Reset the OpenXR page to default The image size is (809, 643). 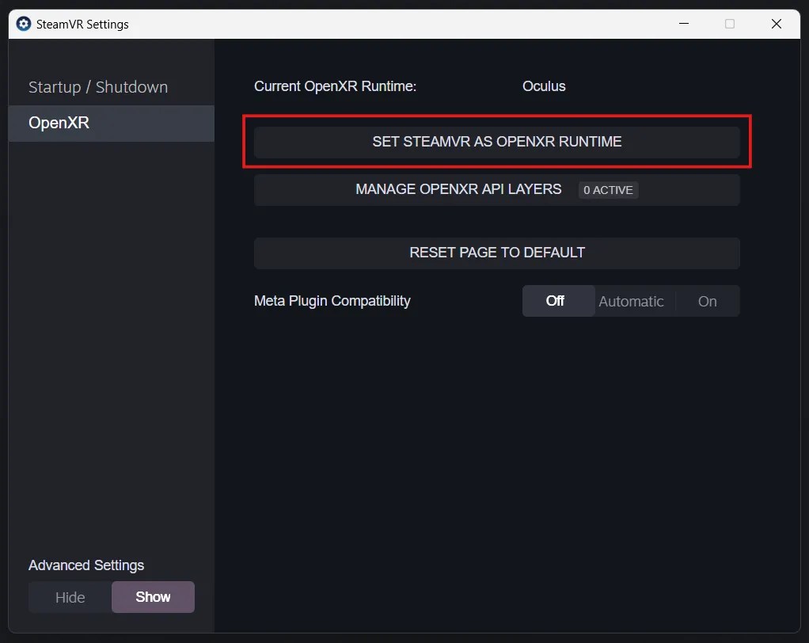pos(496,252)
